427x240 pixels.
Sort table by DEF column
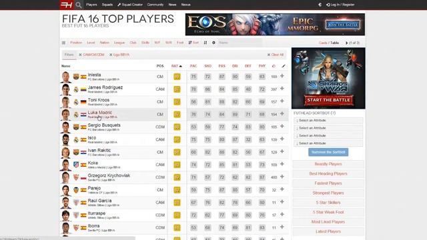(x=248, y=66)
